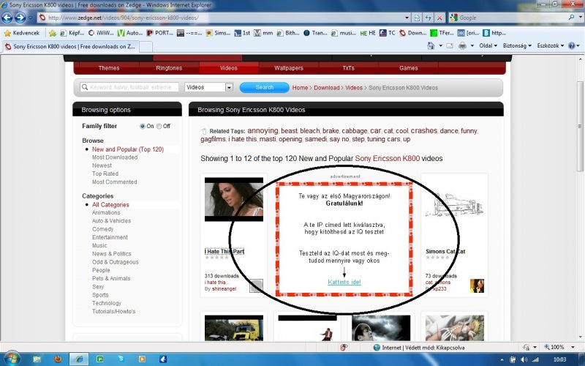Viewport: 585px width, 366px height.
Task: Switch to the Themes tab
Action: (109, 68)
